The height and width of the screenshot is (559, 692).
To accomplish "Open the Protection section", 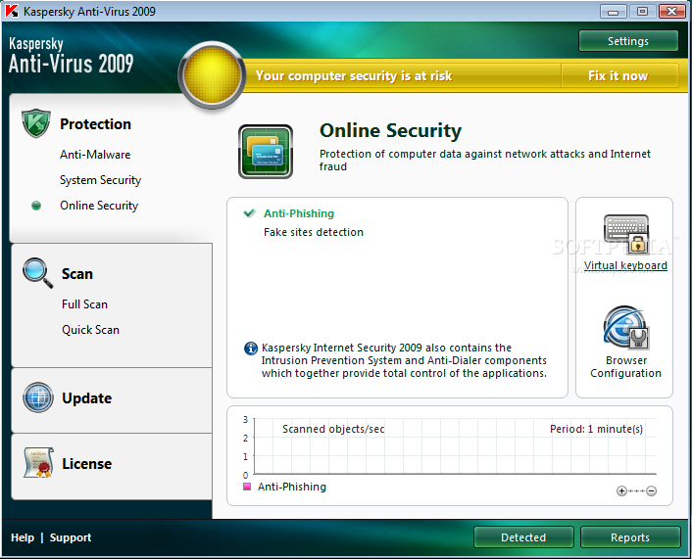I will pos(95,124).
